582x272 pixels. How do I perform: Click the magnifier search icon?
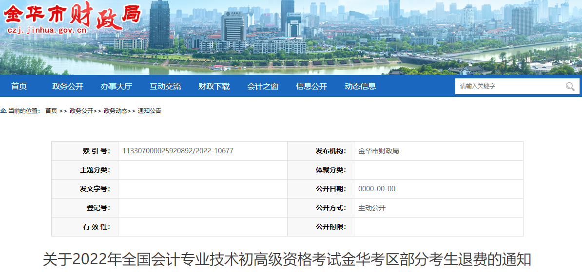click(570, 87)
